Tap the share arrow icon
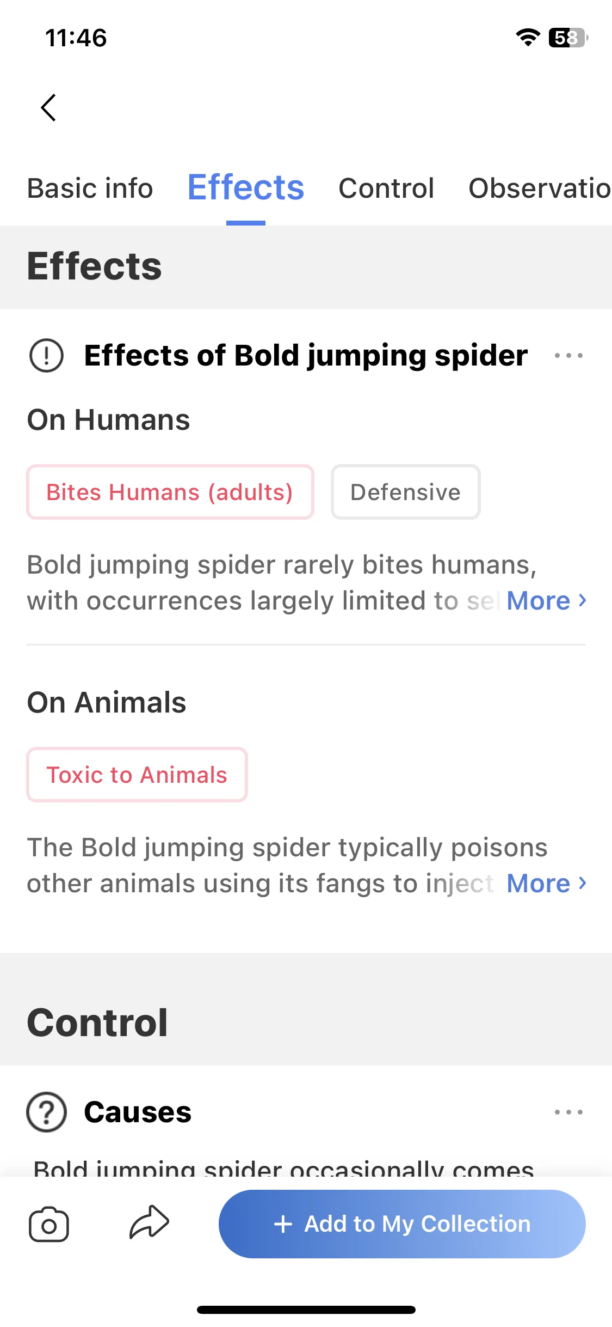 click(x=149, y=1222)
